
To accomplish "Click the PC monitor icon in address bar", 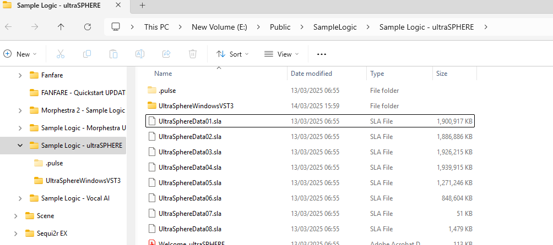I will pyautogui.click(x=115, y=27).
